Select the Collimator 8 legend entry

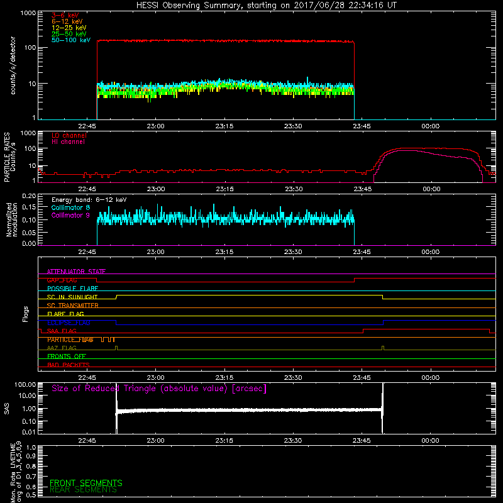70,207
